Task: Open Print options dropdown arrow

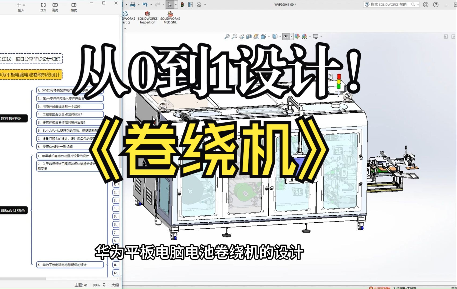Action: tap(139, 5)
